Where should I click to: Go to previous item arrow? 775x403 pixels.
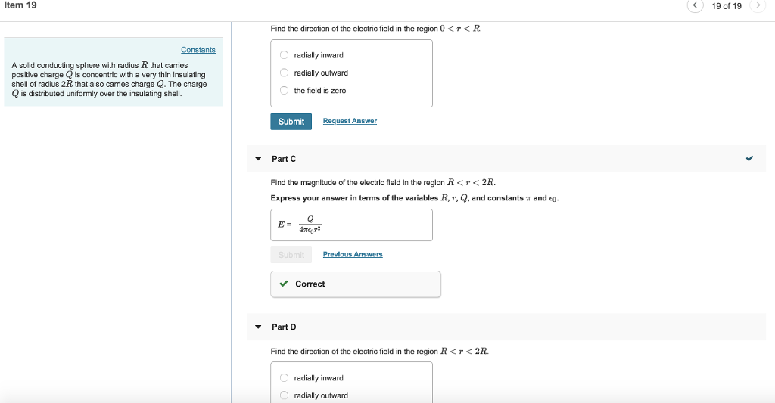click(x=695, y=5)
